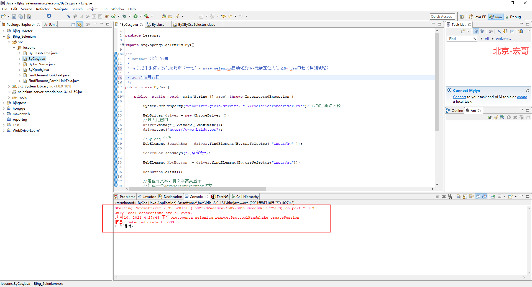
Task: Toggle Scheduled view in Task List
Action: click(482, 32)
